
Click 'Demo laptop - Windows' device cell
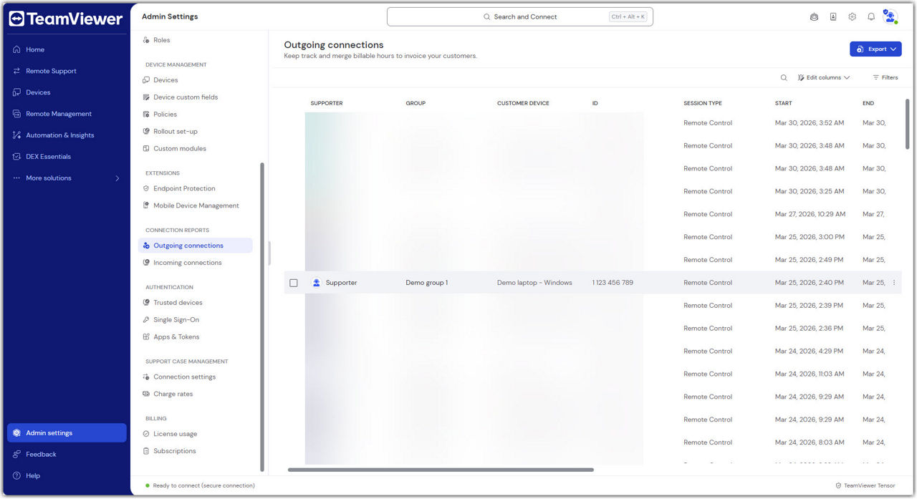click(x=534, y=283)
